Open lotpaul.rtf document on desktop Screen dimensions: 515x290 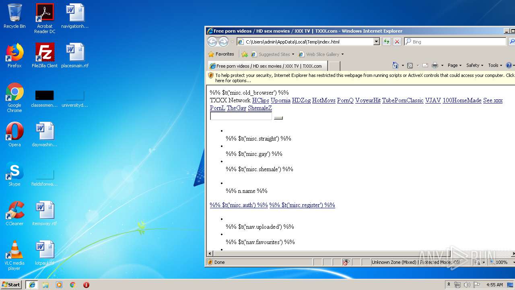tap(45, 253)
